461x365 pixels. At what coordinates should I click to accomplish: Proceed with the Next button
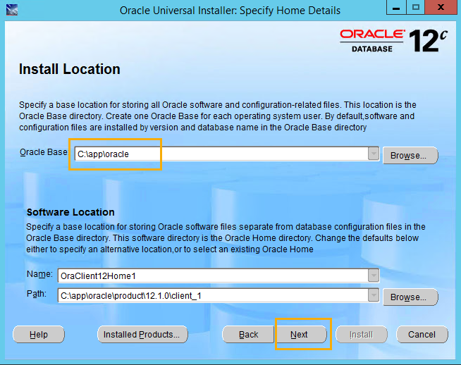pyautogui.click(x=301, y=335)
